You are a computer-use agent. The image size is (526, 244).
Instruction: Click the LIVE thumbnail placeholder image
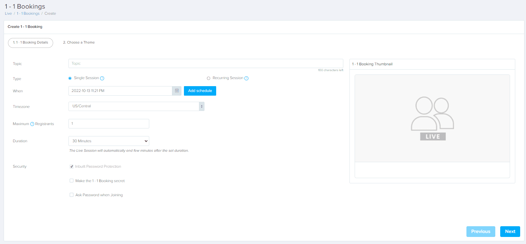click(432, 119)
